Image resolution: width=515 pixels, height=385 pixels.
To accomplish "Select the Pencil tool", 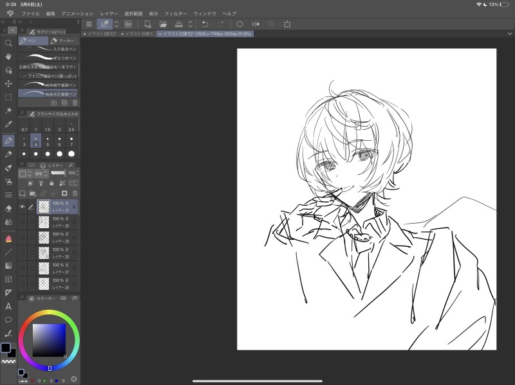I will pyautogui.click(x=8, y=154).
